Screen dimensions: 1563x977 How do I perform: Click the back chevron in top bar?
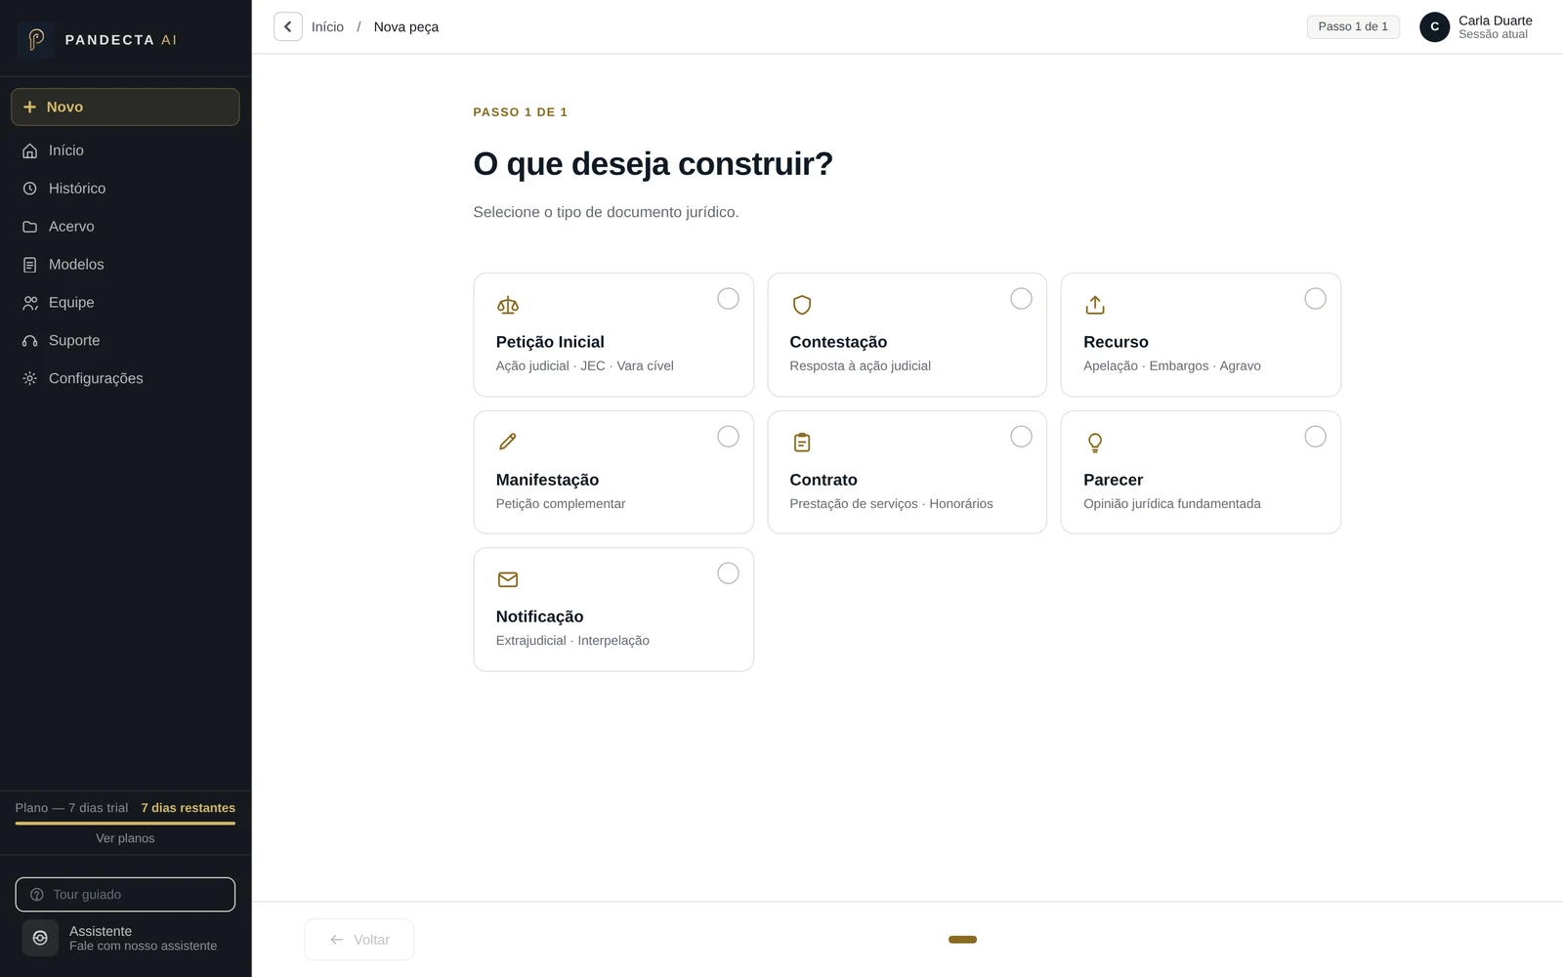[287, 26]
